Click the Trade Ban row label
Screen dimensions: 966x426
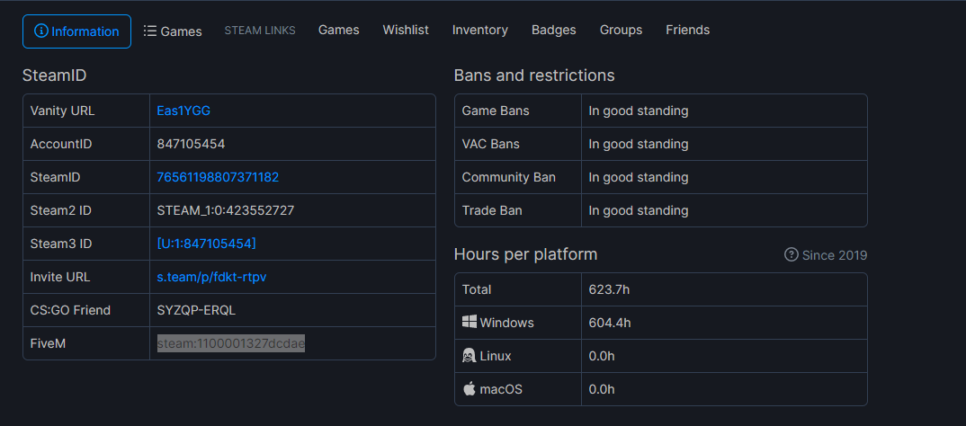click(492, 210)
